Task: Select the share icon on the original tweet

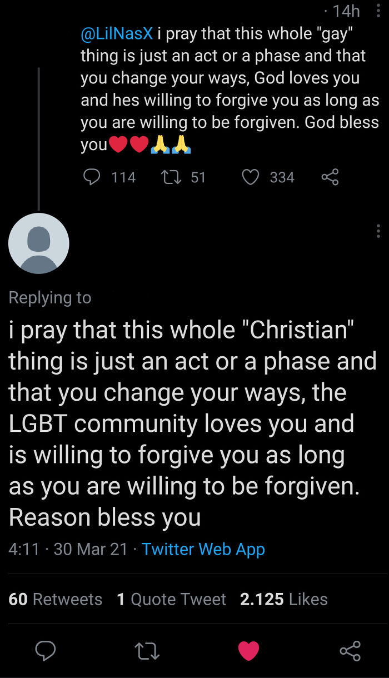Action: pos(329,177)
